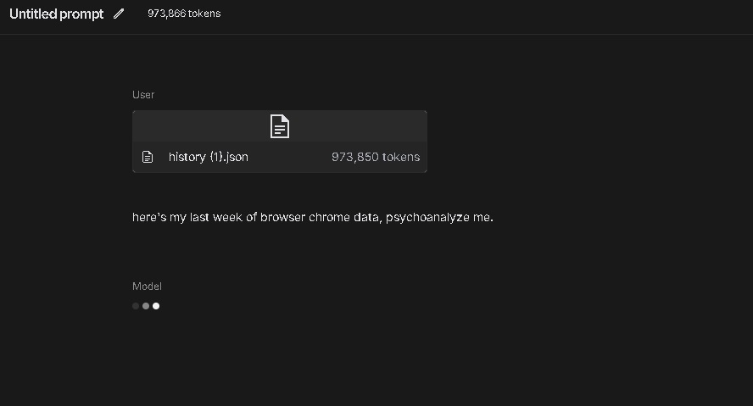Click the small file icon beside history (1).json

(148, 157)
